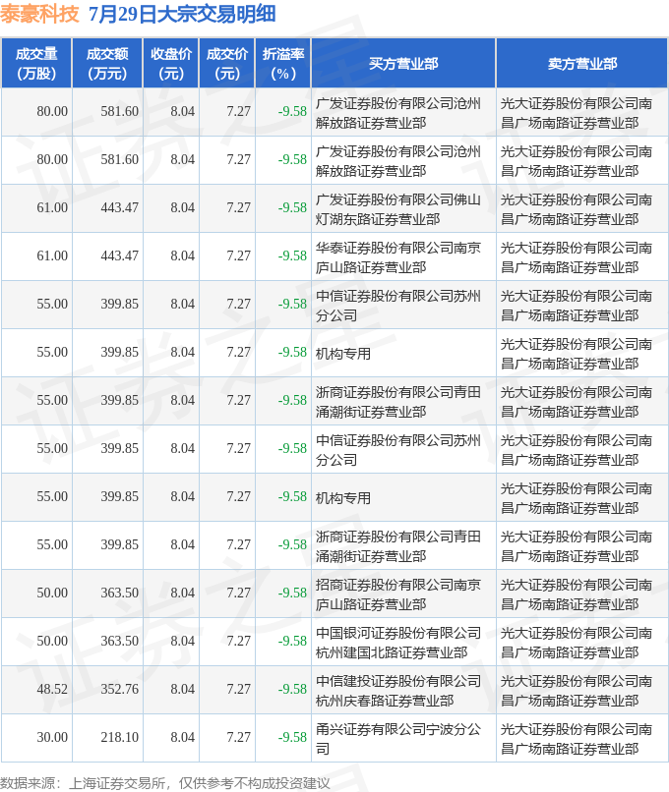This screenshot has width=669, height=792.
Task: Click the 7月29日大宗交易明细 heading
Action: click(x=182, y=14)
